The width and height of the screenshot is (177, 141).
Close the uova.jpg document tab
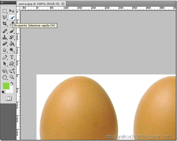[x=63, y=4]
